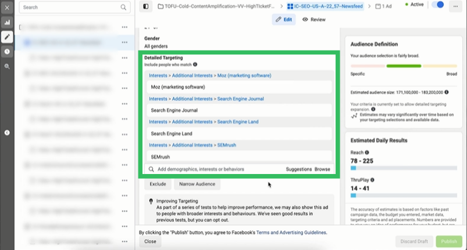Click the 78 - 225 reach value

click(362, 161)
